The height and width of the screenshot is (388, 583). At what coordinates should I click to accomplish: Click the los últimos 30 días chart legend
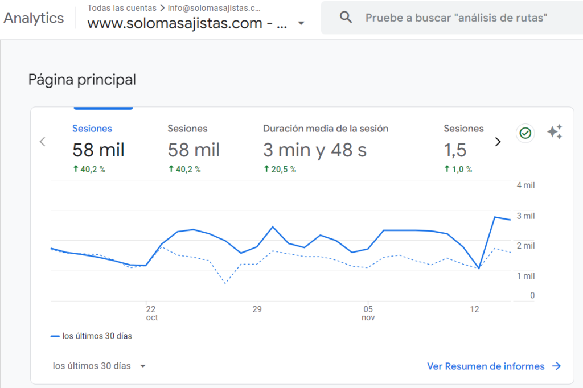(x=92, y=336)
